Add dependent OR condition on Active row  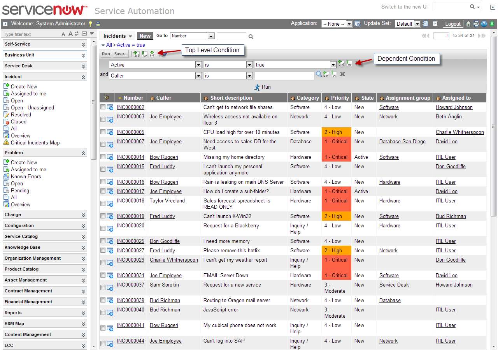349,63
